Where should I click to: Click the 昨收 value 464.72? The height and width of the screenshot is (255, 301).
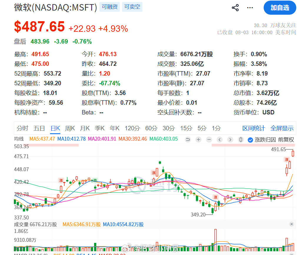click(x=108, y=64)
